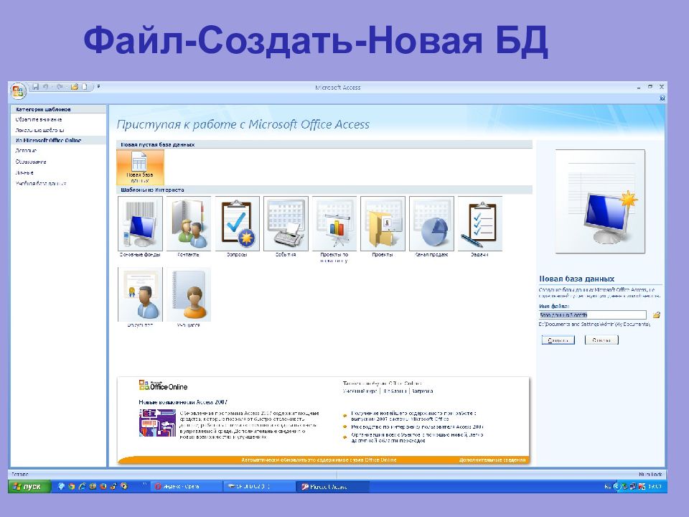Image resolution: width=689 pixels, height=517 pixels.
Task: Click Автоматически обновлять это содержимое link
Action: [319, 460]
